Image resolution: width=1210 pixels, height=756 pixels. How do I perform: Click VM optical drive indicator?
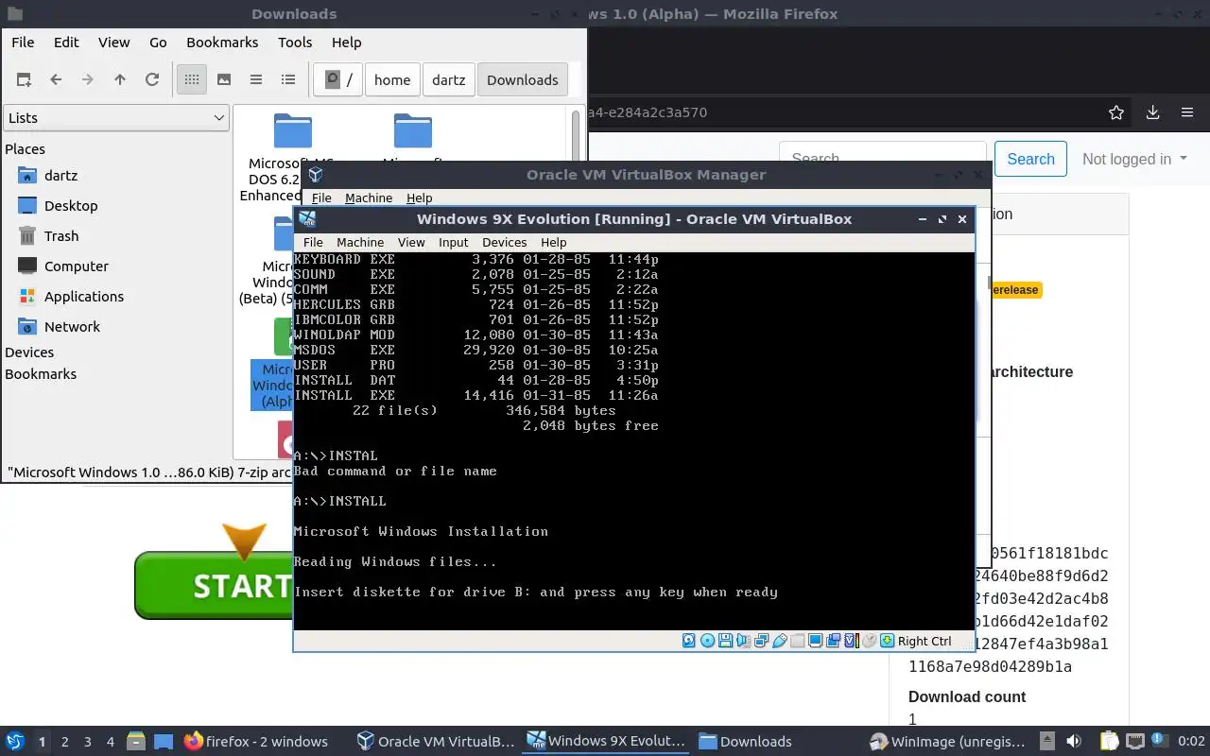[x=707, y=641]
